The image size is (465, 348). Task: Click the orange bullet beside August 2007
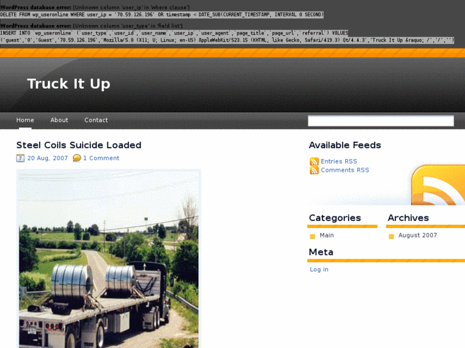[x=391, y=236]
